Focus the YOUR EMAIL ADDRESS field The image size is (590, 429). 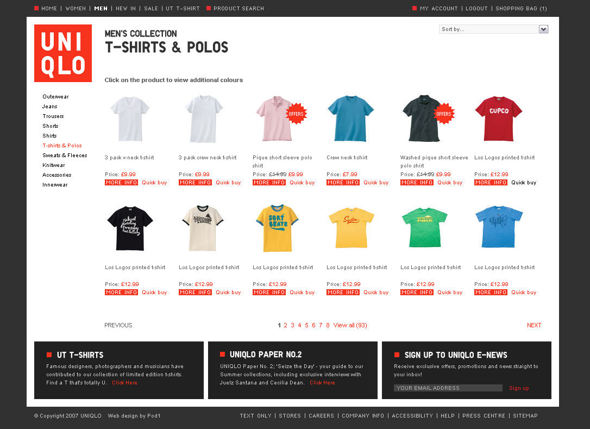[448, 388]
